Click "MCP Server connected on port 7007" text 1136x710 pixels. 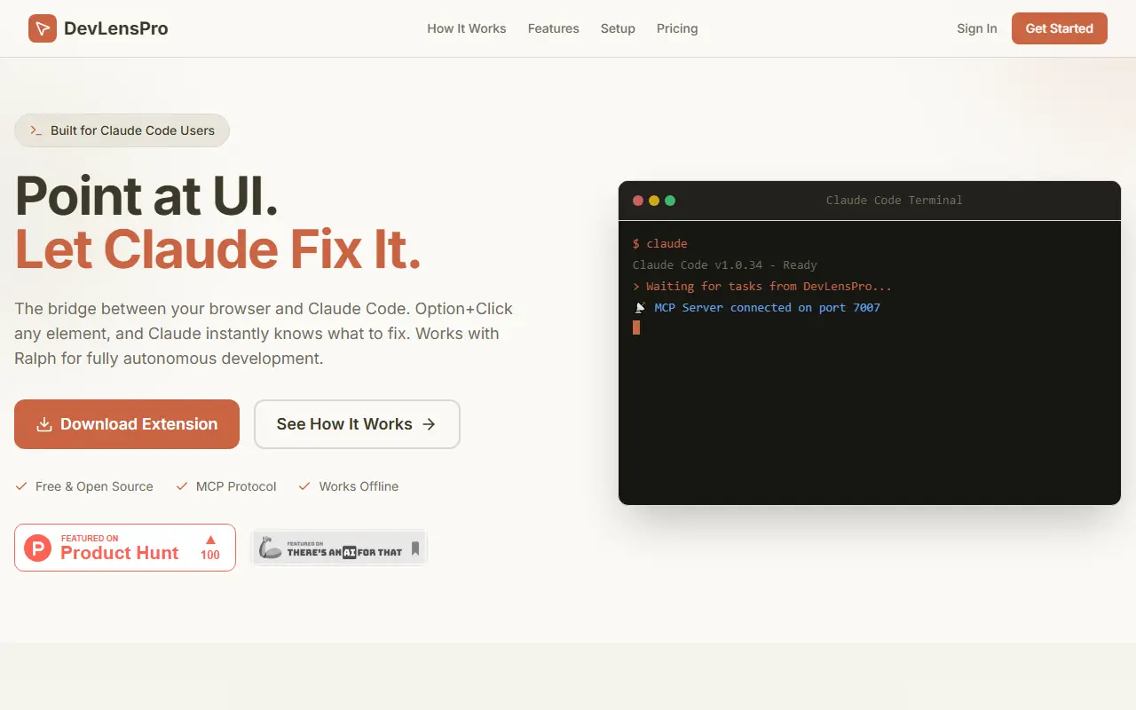tap(768, 307)
